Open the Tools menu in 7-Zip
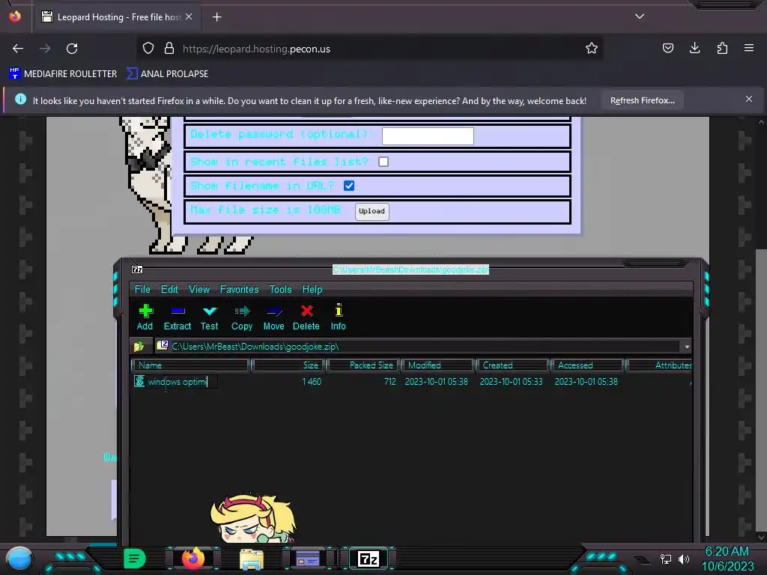The height and width of the screenshot is (575, 767). (x=280, y=289)
